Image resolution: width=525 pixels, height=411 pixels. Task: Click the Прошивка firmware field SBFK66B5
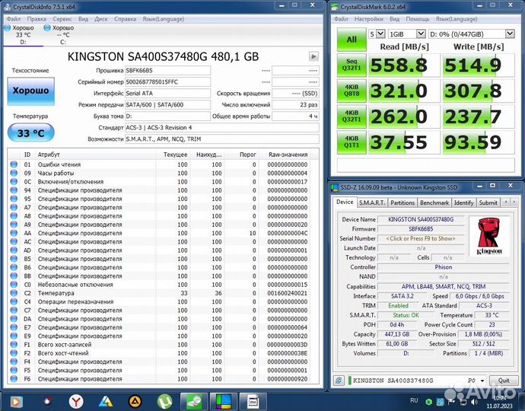[x=167, y=70]
